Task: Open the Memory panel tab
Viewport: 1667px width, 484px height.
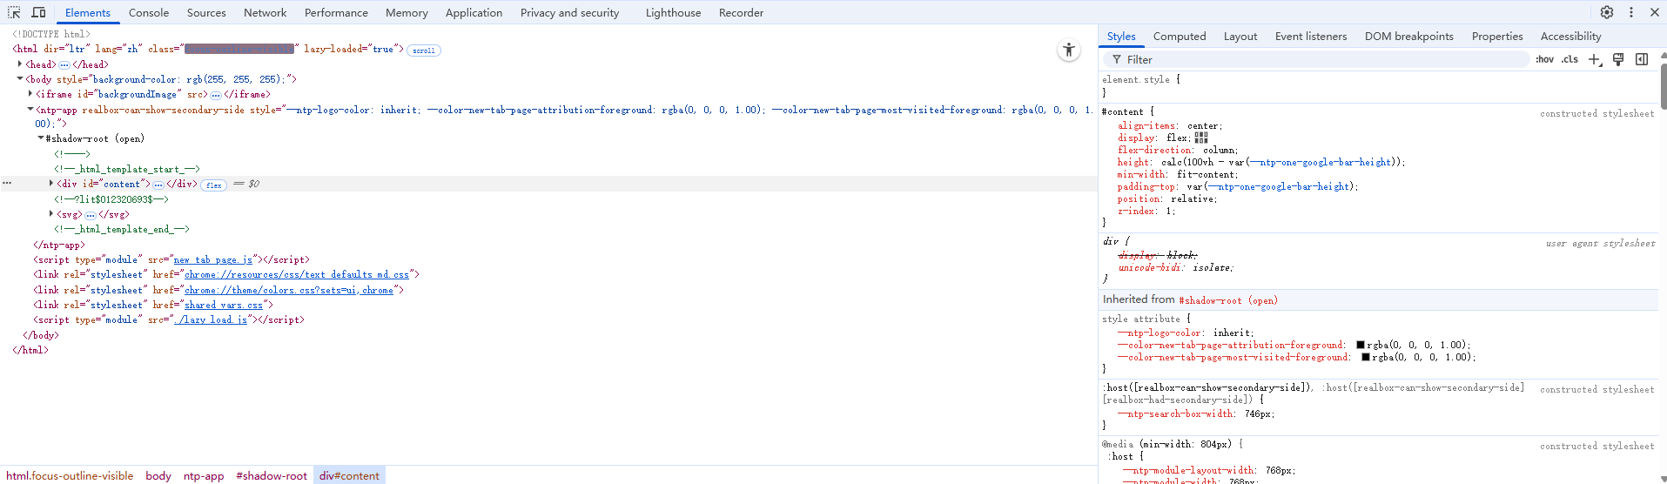Action: click(407, 12)
